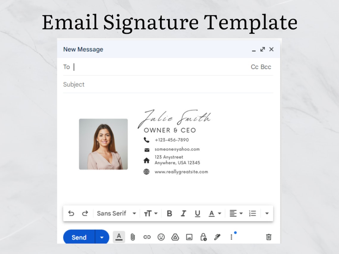Open the Sans Serif font dropdown
Screen dimensions: 339x254
[116, 213]
